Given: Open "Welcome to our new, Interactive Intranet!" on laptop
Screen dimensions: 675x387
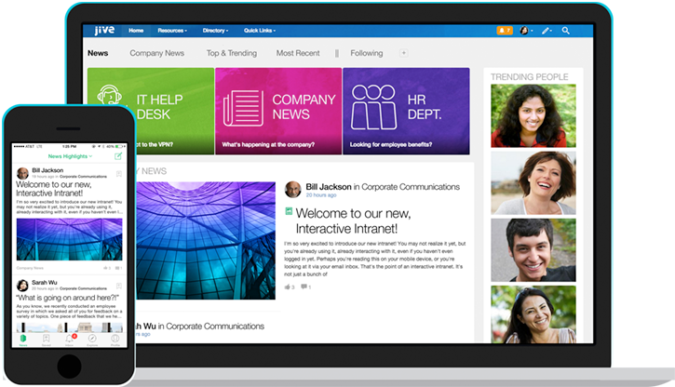Looking at the screenshot, I should 353,220.
